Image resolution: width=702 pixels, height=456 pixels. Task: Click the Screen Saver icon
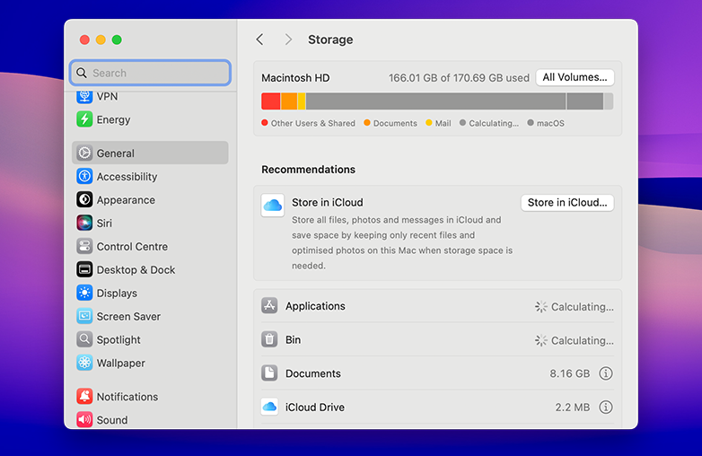pos(84,316)
